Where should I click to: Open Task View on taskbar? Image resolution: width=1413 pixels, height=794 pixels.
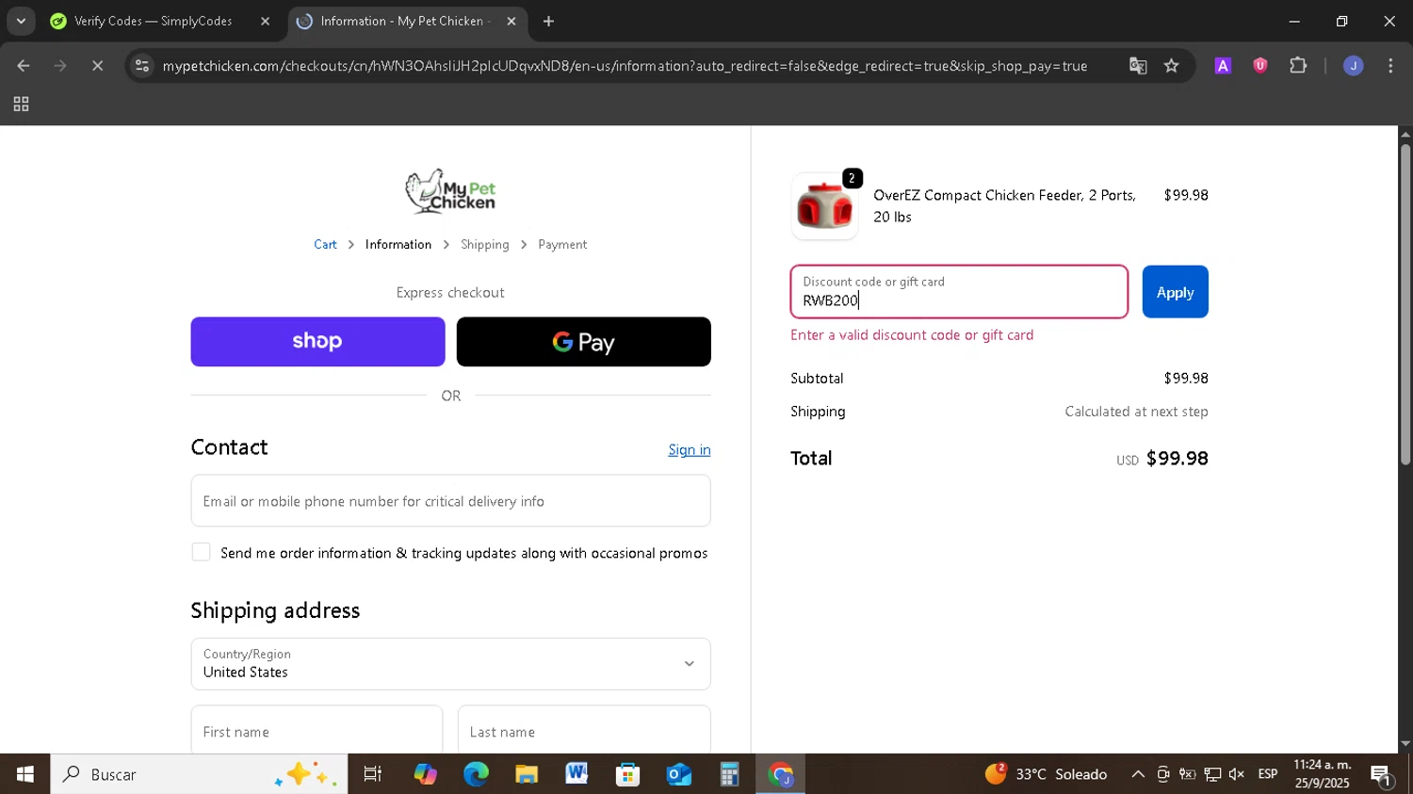tap(373, 774)
